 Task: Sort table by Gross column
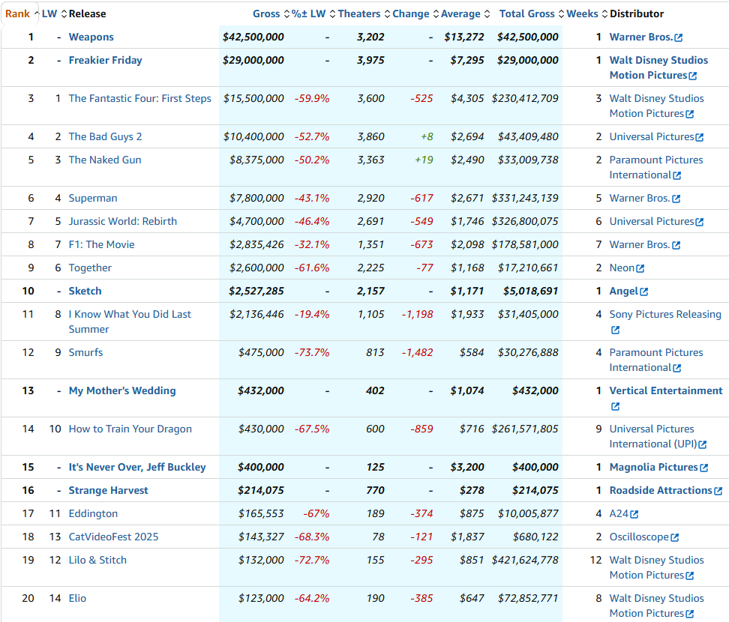(265, 13)
